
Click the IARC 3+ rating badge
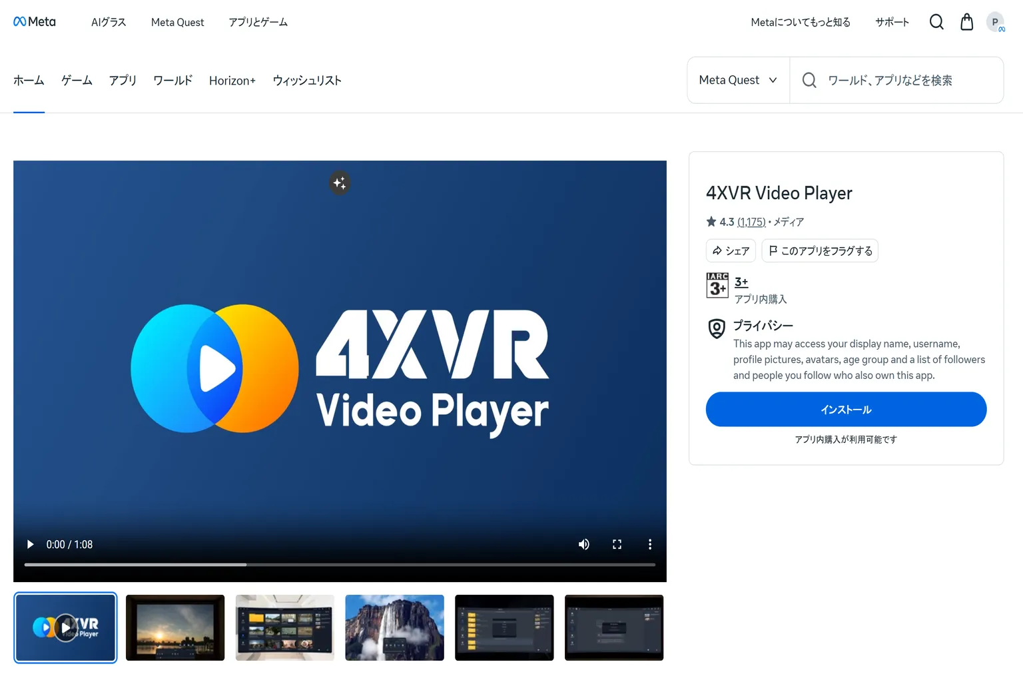717,285
